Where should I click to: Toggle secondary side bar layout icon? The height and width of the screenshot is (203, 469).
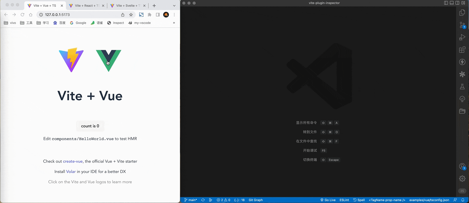tap(457, 3)
